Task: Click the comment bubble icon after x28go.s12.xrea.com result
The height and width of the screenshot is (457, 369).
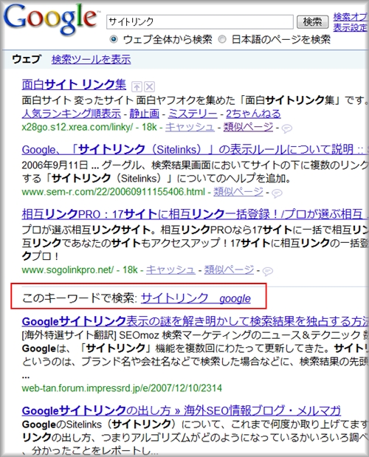Action: [287, 128]
